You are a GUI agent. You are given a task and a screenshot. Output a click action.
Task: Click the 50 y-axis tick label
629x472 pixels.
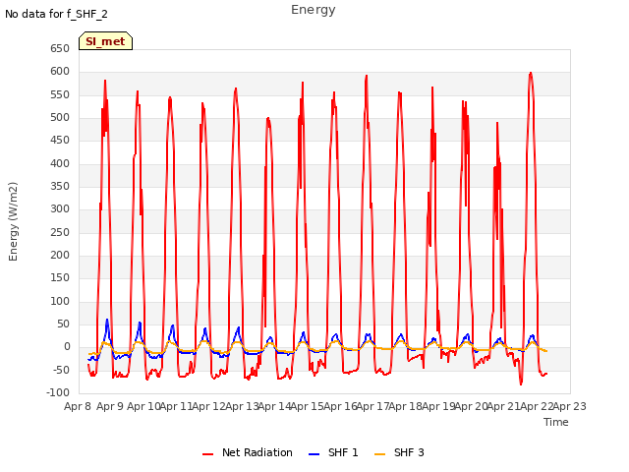[63, 324]
